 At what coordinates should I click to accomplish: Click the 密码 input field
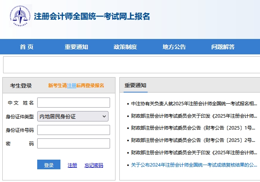(73, 143)
